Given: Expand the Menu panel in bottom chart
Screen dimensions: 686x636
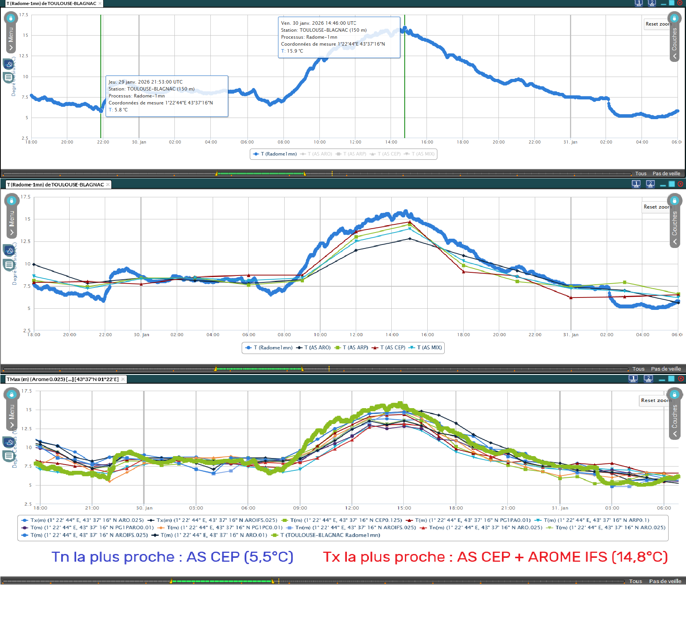Looking at the screenshot, I should (x=12, y=416).
